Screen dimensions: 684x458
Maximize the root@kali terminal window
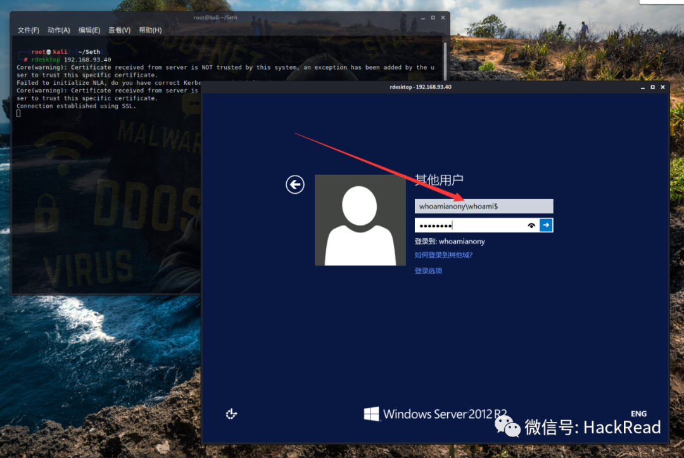click(x=433, y=18)
